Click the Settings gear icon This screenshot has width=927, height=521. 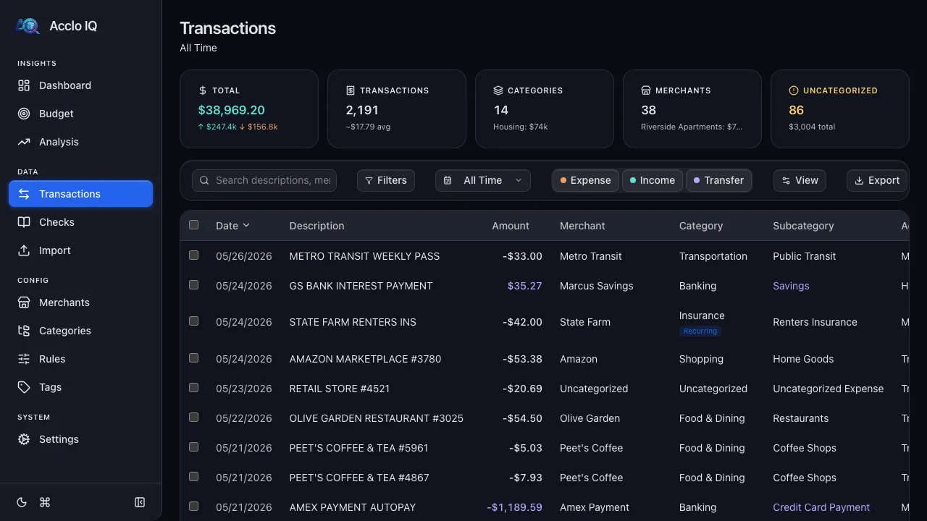point(24,439)
